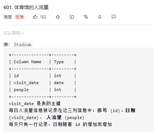Click the id row in schema
This screenshot has width=158, height=134.
click(x=42, y=76)
